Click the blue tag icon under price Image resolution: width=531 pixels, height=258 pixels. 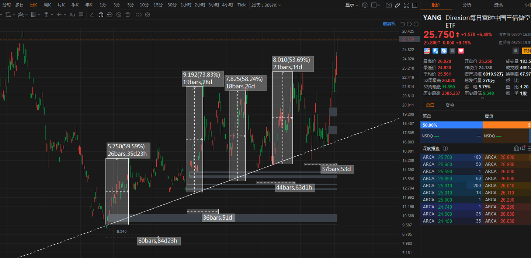(x=444, y=51)
